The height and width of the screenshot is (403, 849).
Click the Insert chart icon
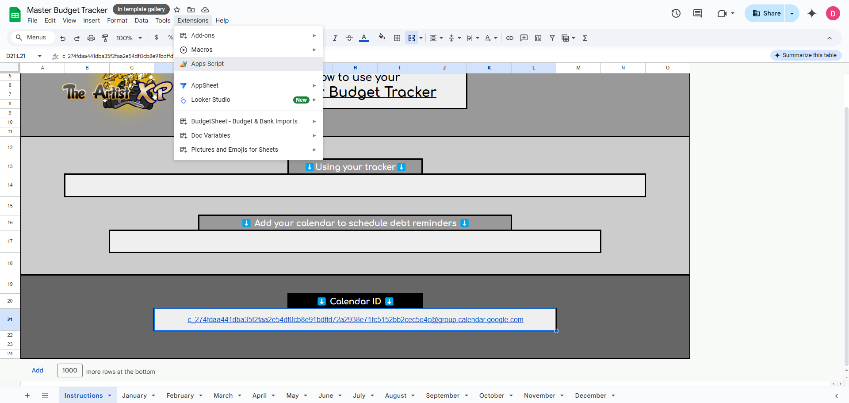pos(538,38)
